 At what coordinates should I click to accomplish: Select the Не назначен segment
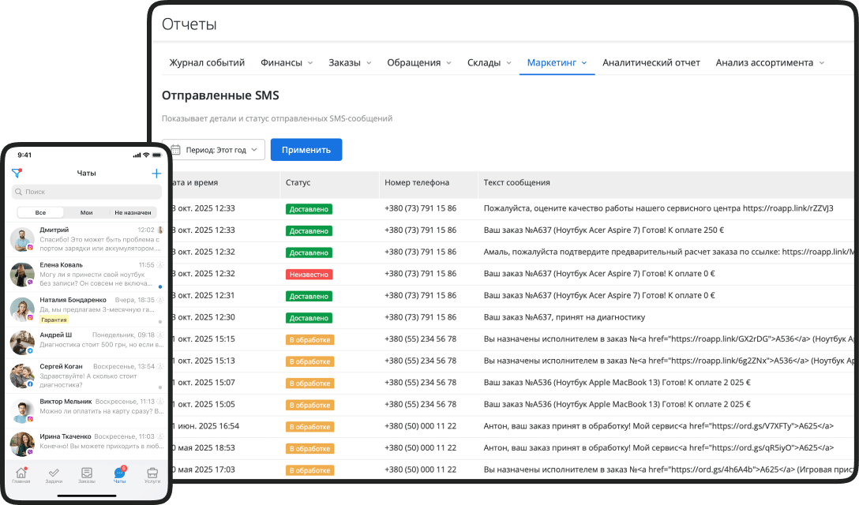[133, 212]
